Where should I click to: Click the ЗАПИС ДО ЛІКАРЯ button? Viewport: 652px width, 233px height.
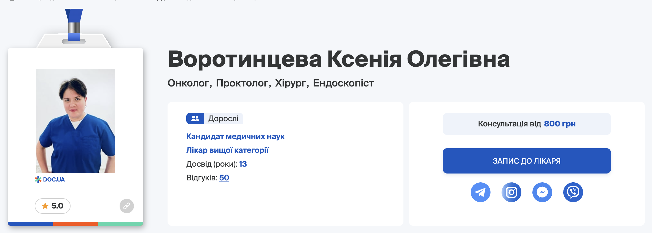527,161
